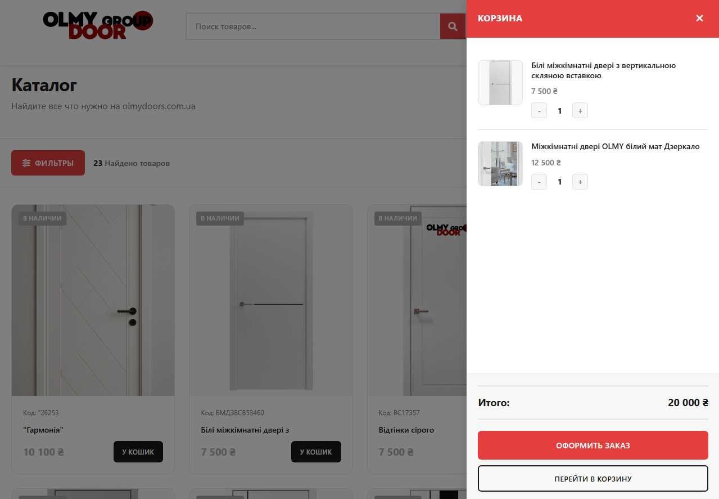Screen dimensions: 719x499
Task: Add the БМДЗВСВ53460 door via У КОШИК
Action: (x=316, y=452)
